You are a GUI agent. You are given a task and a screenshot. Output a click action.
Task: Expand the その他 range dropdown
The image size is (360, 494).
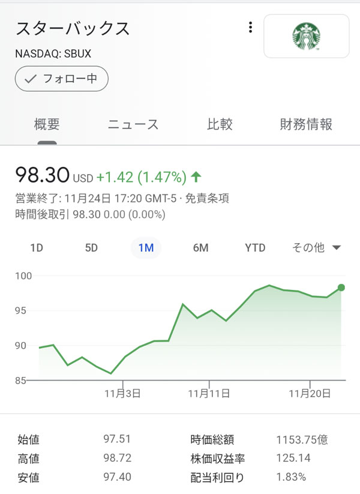pyautogui.click(x=316, y=248)
